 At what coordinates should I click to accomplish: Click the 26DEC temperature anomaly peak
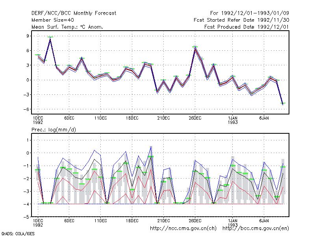point(195,48)
